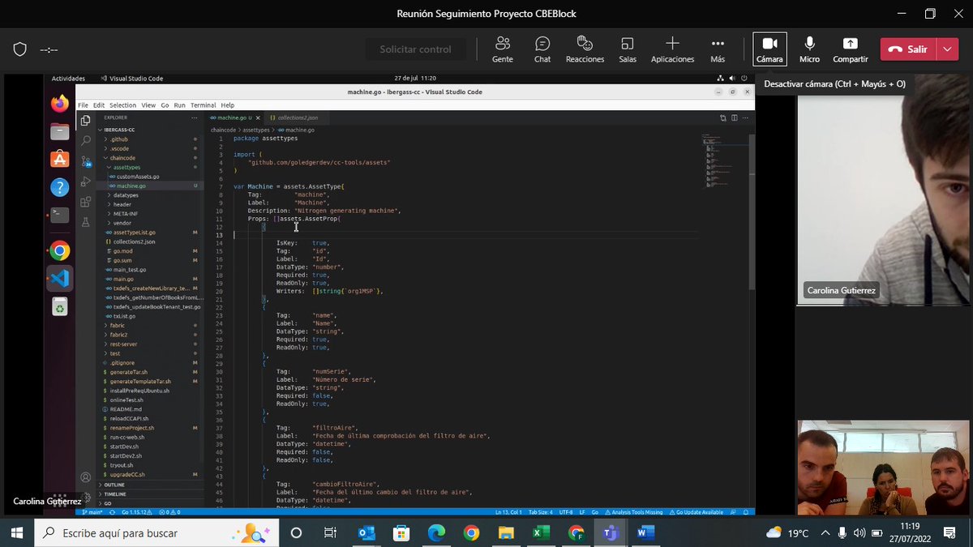The height and width of the screenshot is (547, 973).
Task: Open the dropdown arrow next to Salir
Action: (x=947, y=49)
